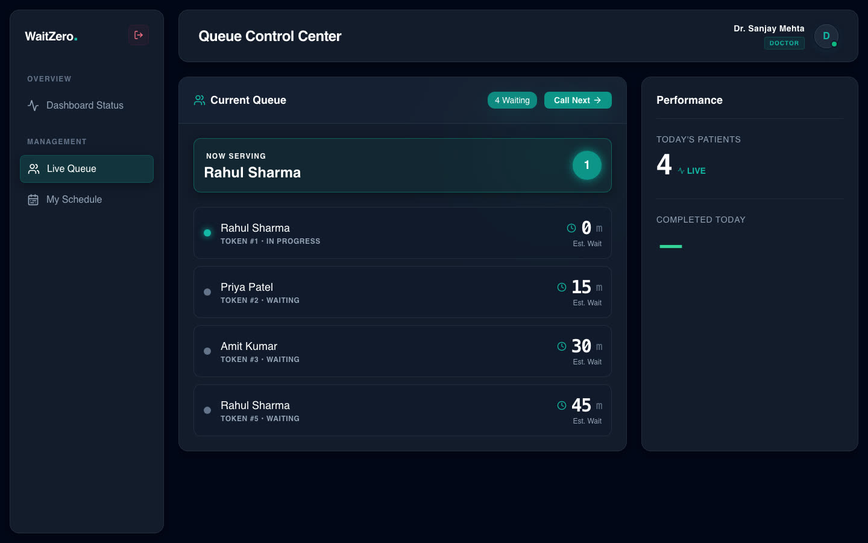868x543 pixels.
Task: Click the WaitZero logo
Action: (51, 36)
